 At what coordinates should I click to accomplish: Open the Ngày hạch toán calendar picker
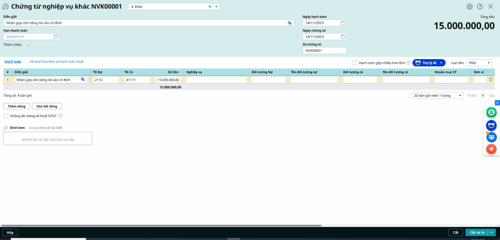click(x=343, y=23)
